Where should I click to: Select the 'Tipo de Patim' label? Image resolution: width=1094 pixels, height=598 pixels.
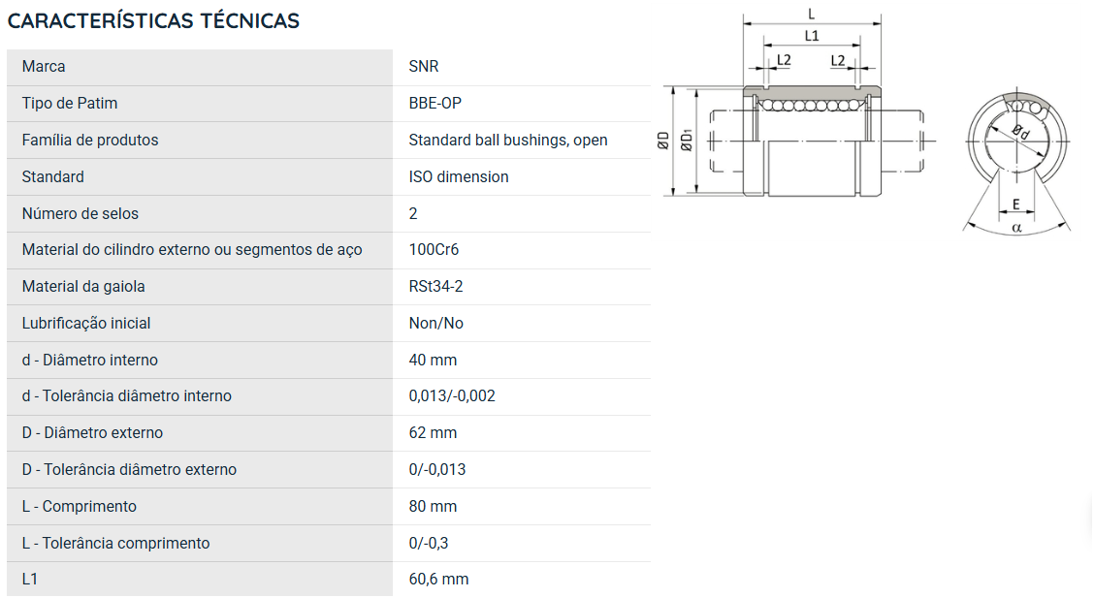[69, 103]
